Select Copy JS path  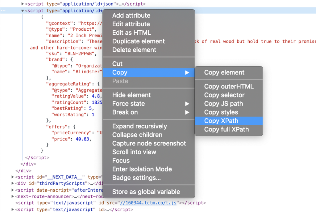[x=223, y=104]
